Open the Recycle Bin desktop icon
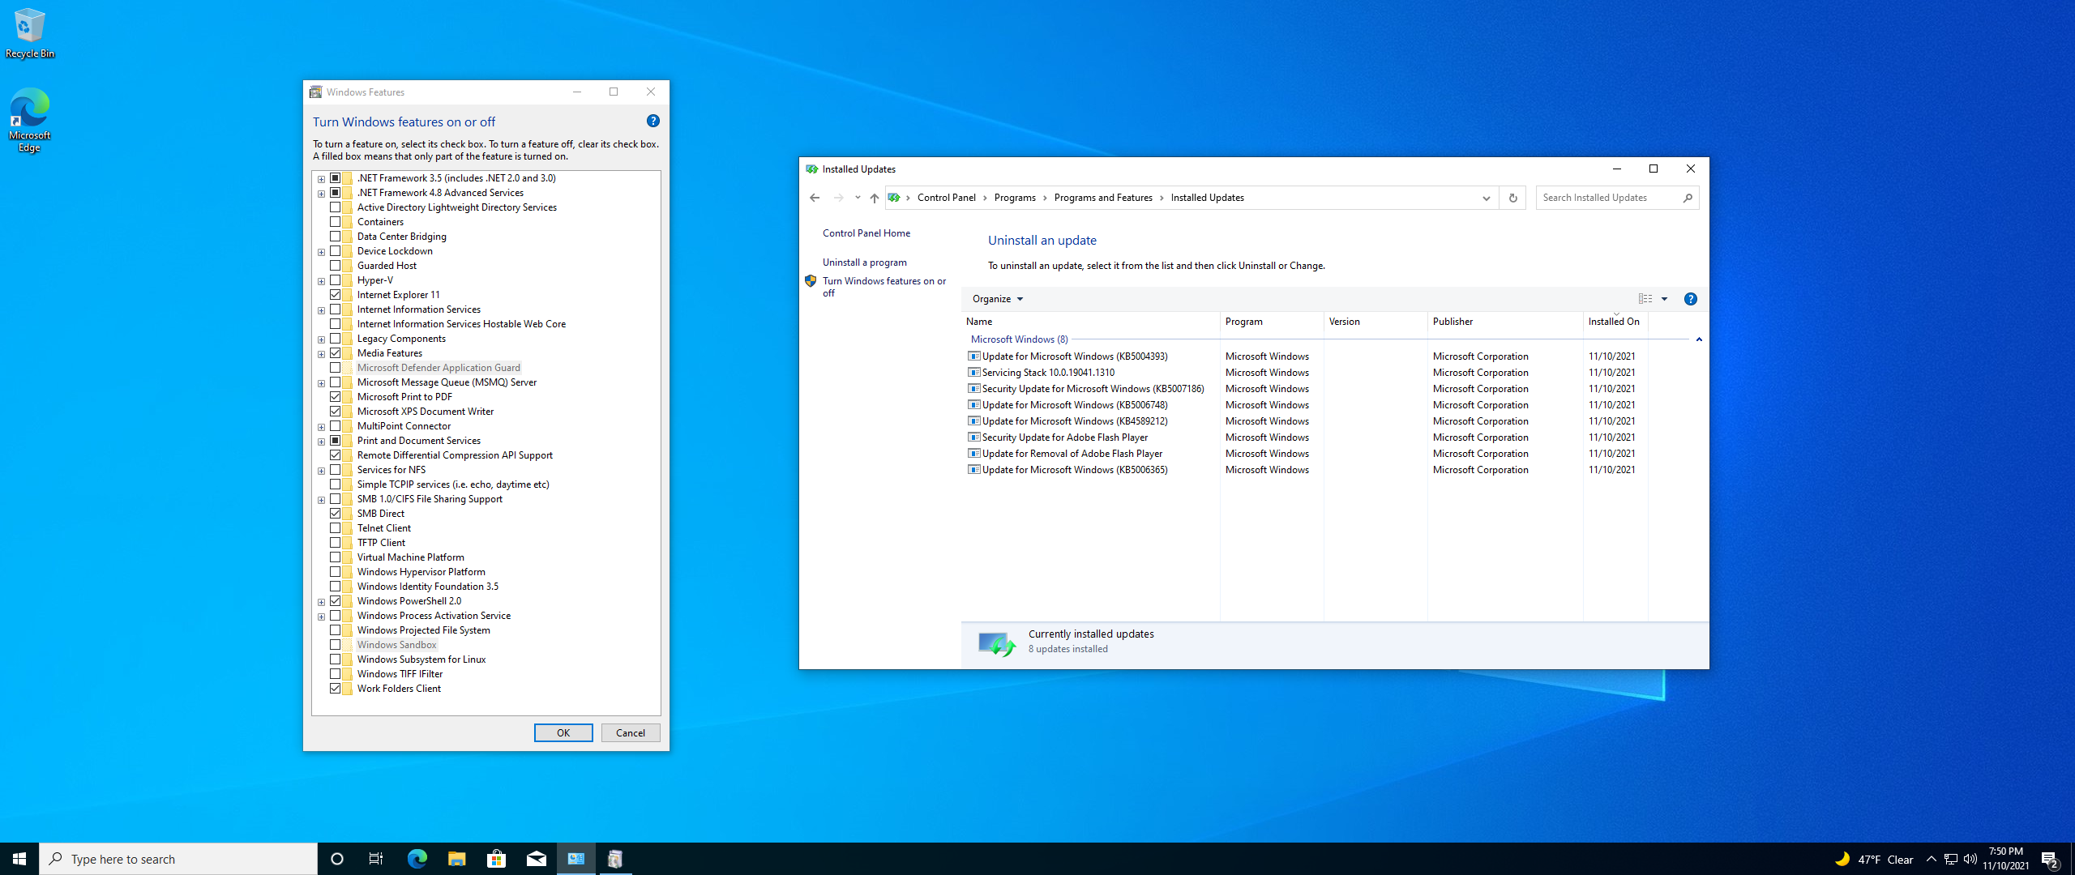 (x=29, y=32)
